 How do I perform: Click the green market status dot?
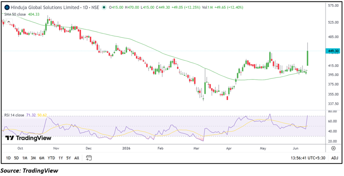pyautogui.click(x=104, y=7)
